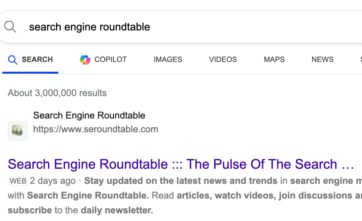The width and height of the screenshot is (362, 221).
Task: Click the blue search icon beside SEARCH tab
Action: click(x=12, y=59)
